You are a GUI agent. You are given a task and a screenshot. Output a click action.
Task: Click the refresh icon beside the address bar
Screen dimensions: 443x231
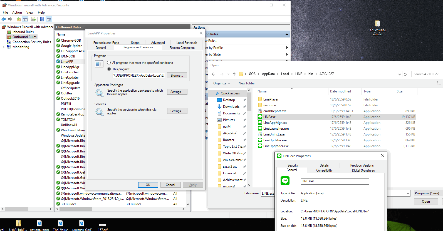tap(405, 74)
